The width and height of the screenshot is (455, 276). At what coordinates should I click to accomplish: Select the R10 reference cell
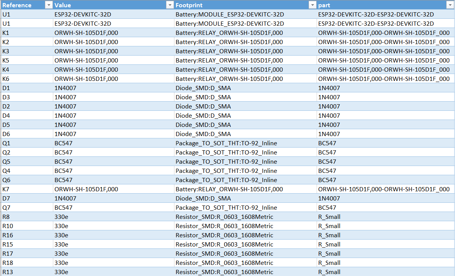pyautogui.click(x=27, y=226)
